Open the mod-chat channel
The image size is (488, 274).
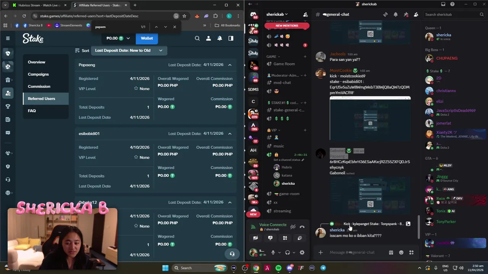tap(282, 83)
